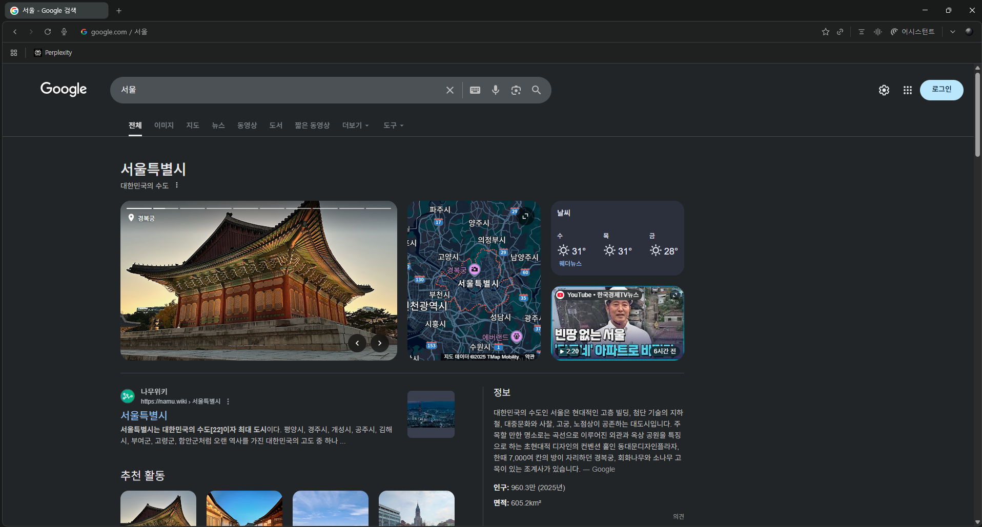Image resolution: width=982 pixels, height=527 pixels.
Task: Select Friday 28° weather forecast
Action: (x=664, y=245)
